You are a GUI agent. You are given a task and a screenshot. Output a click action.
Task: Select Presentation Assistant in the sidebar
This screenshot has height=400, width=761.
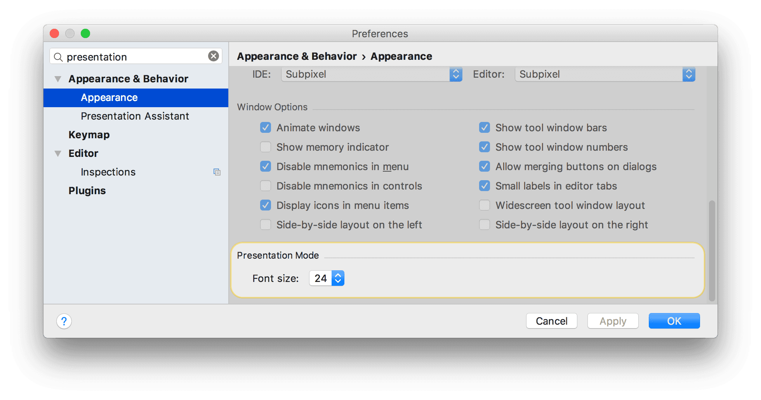point(135,116)
